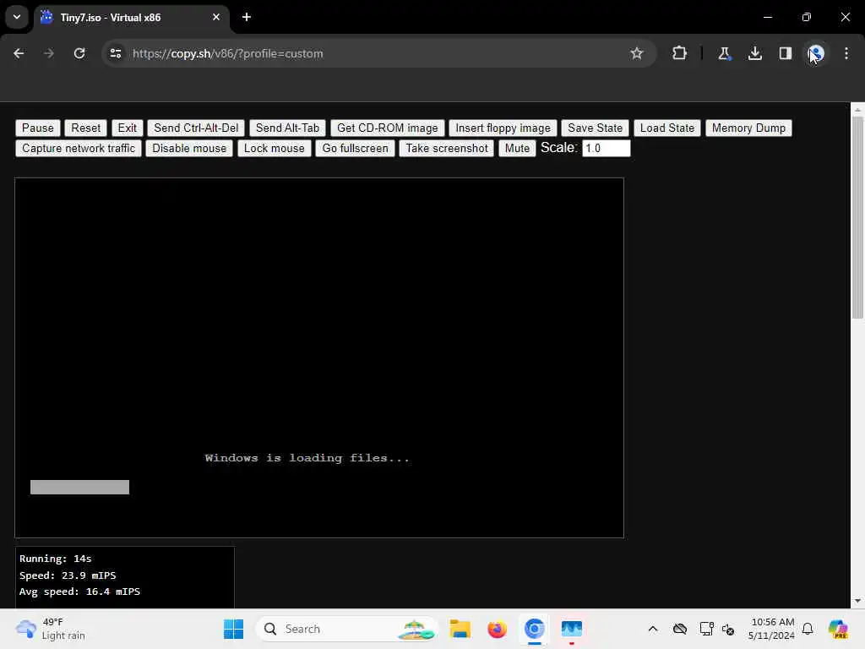Click the taskbar Search box
Screen dimensions: 865x649
coord(347,629)
